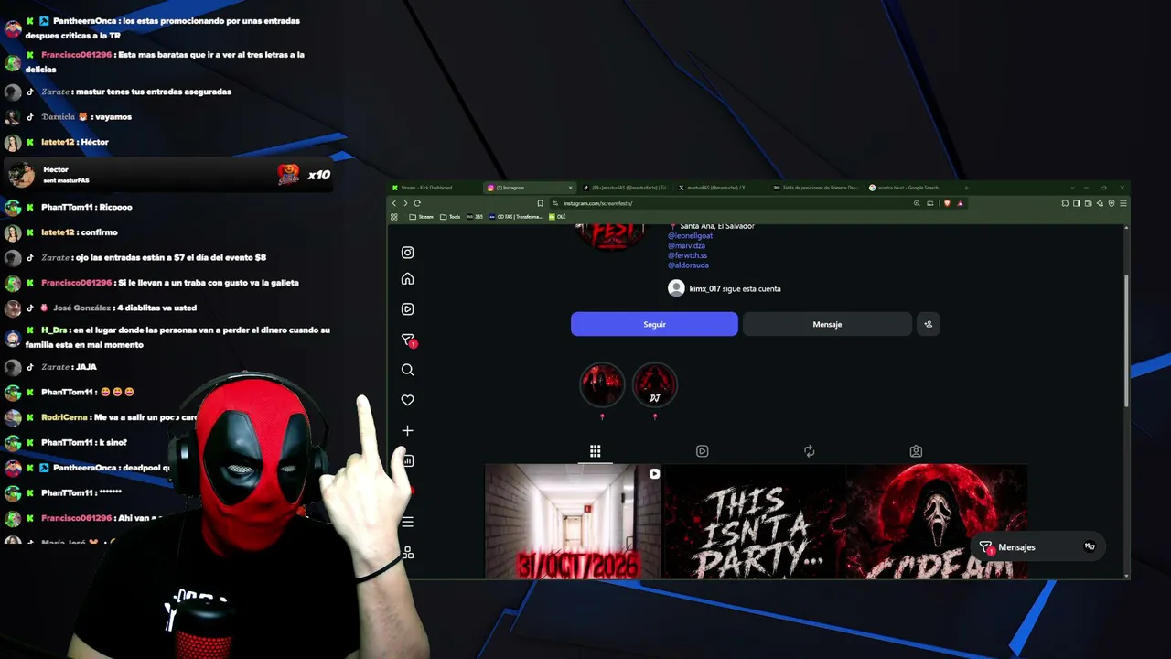Click RodriCerna username in chat overlay

[x=64, y=417]
